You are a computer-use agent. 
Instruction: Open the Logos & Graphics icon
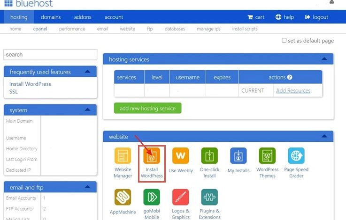[180, 197]
